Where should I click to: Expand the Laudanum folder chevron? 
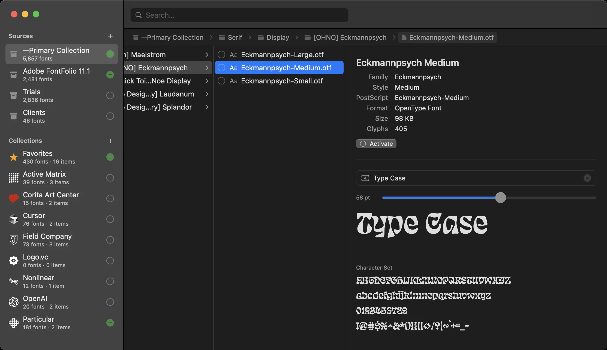(207, 94)
